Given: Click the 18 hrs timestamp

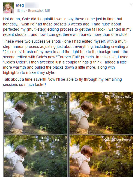Looking at the screenshot, I should 21,11.
